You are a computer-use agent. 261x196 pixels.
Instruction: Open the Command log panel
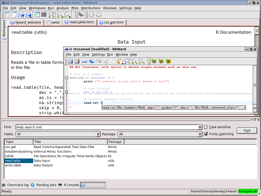point(15,185)
